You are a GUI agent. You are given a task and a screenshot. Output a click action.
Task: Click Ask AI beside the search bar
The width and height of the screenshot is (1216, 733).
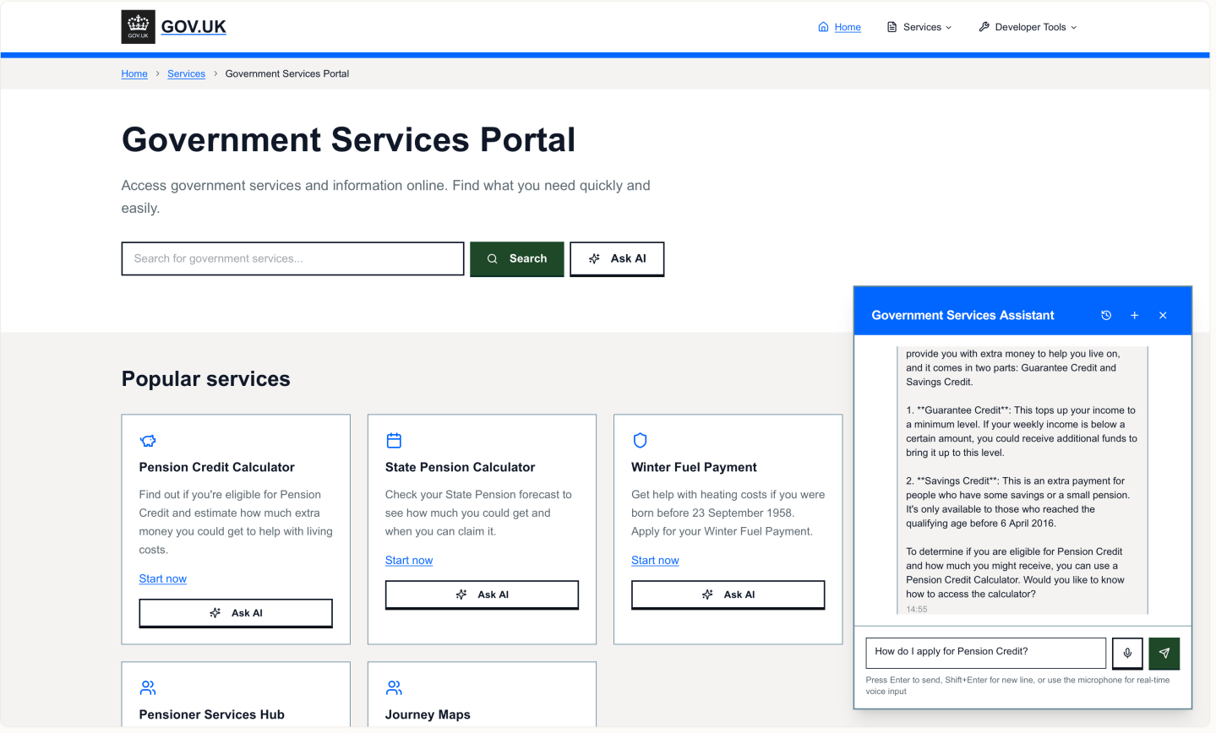617,258
